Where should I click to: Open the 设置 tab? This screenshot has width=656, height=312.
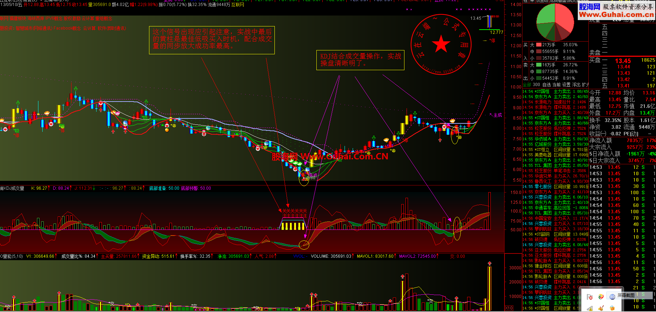(566, 85)
